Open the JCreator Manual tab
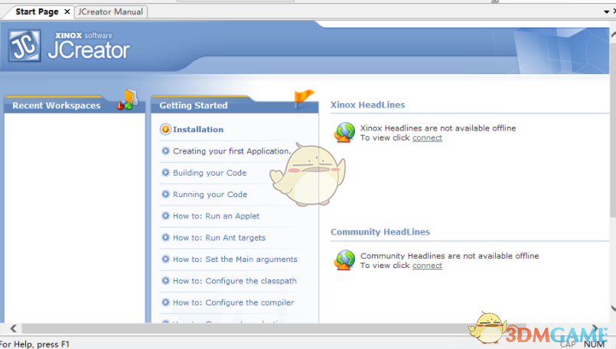The height and width of the screenshot is (349, 616). (x=110, y=11)
